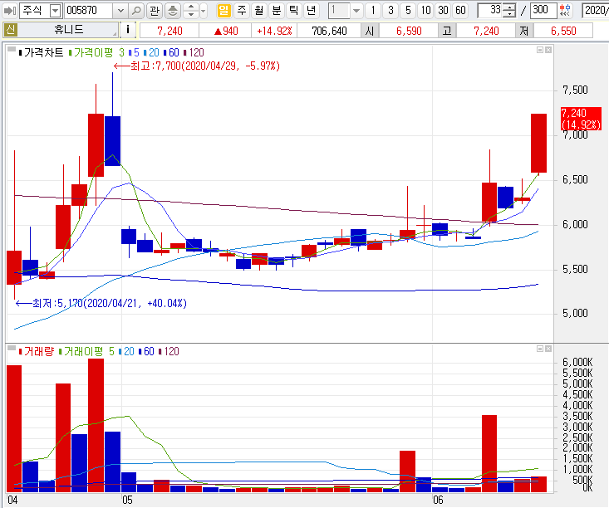Click the 05 month marker on time axis
The height and width of the screenshot is (508, 609).
coord(127,500)
